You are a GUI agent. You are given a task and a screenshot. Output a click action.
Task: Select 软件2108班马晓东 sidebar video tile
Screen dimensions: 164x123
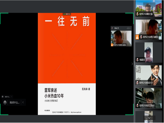pos(149,29)
